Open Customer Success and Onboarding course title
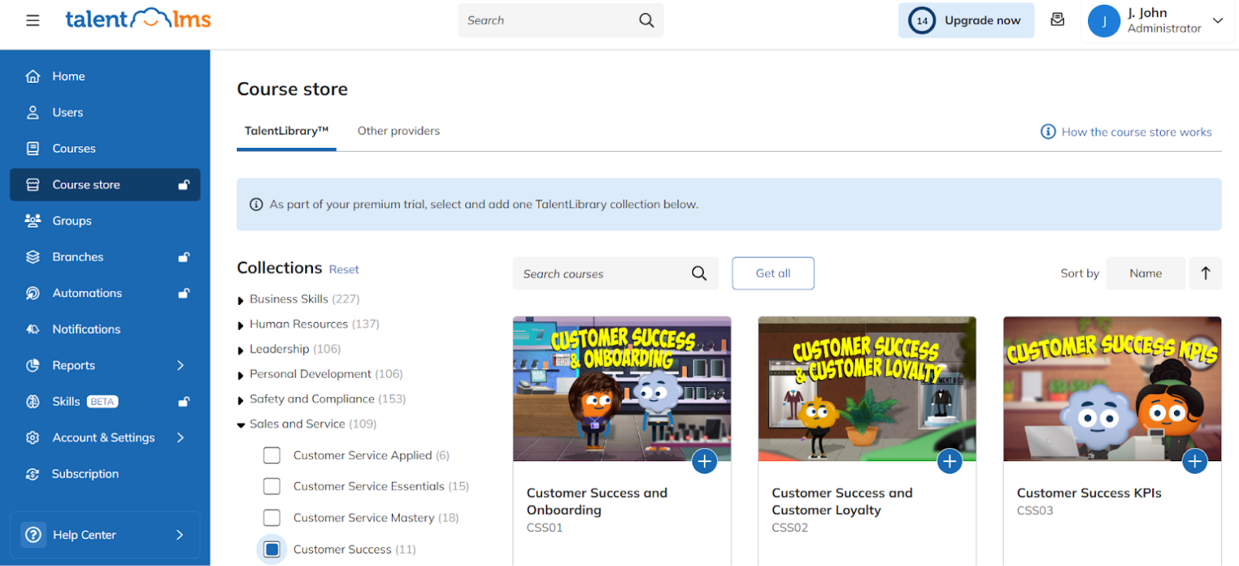Screen dimensions: 1239x566 click(x=597, y=501)
